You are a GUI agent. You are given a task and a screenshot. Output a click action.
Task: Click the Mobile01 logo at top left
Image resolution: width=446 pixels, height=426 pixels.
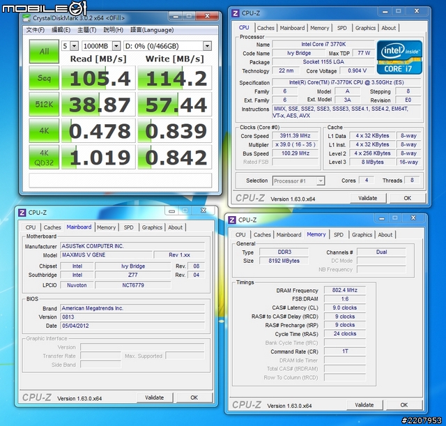(44, 8)
